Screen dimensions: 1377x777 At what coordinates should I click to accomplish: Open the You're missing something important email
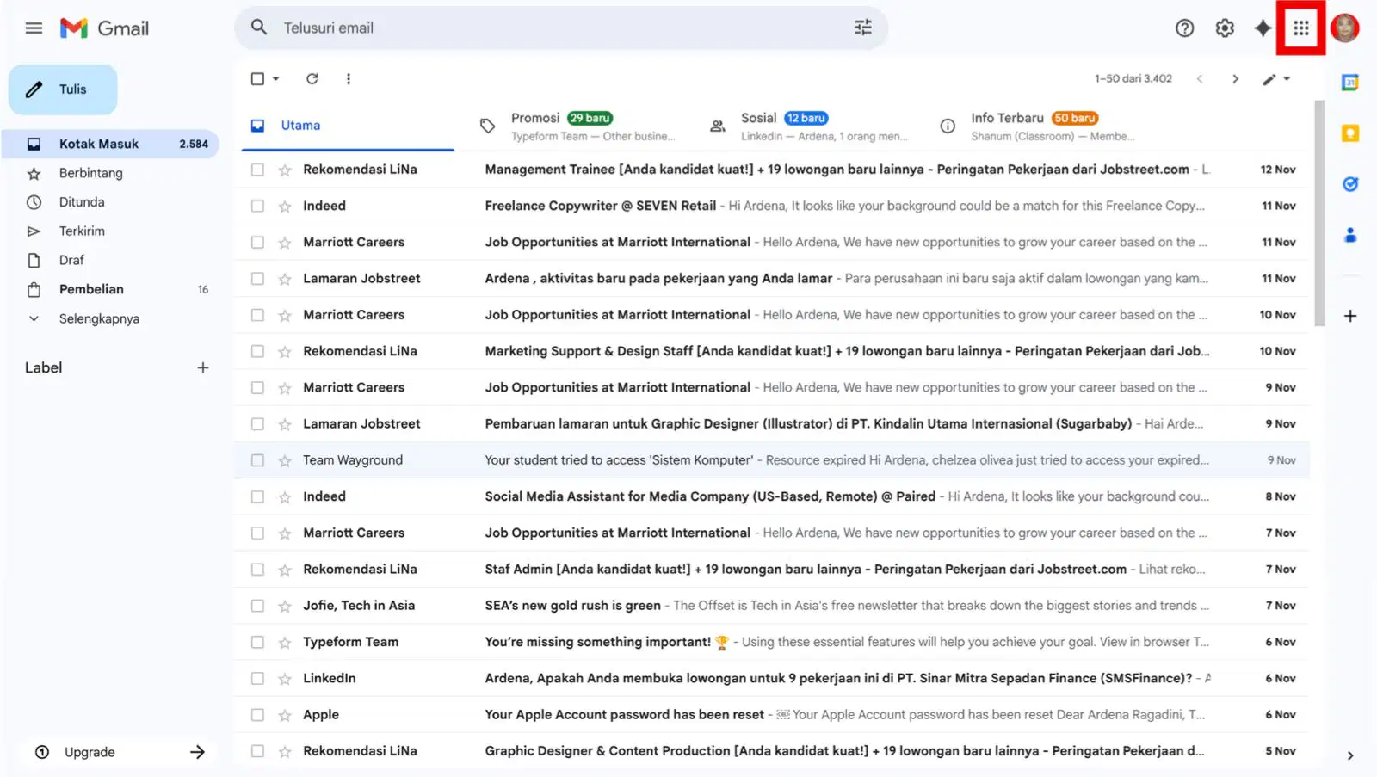pyautogui.click(x=772, y=642)
